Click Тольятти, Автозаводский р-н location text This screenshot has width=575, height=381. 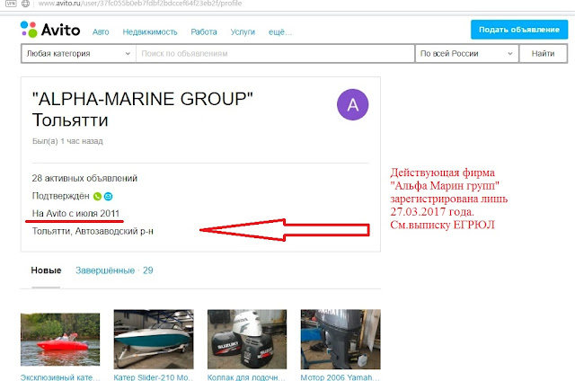[x=93, y=232]
